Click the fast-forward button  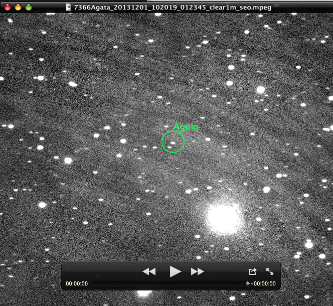pyautogui.click(x=197, y=271)
